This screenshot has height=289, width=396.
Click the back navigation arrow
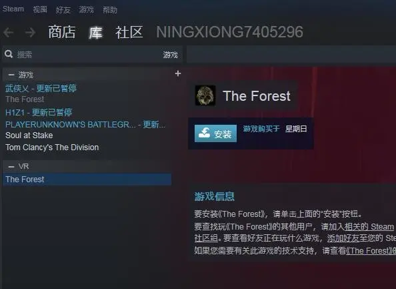tap(9, 32)
